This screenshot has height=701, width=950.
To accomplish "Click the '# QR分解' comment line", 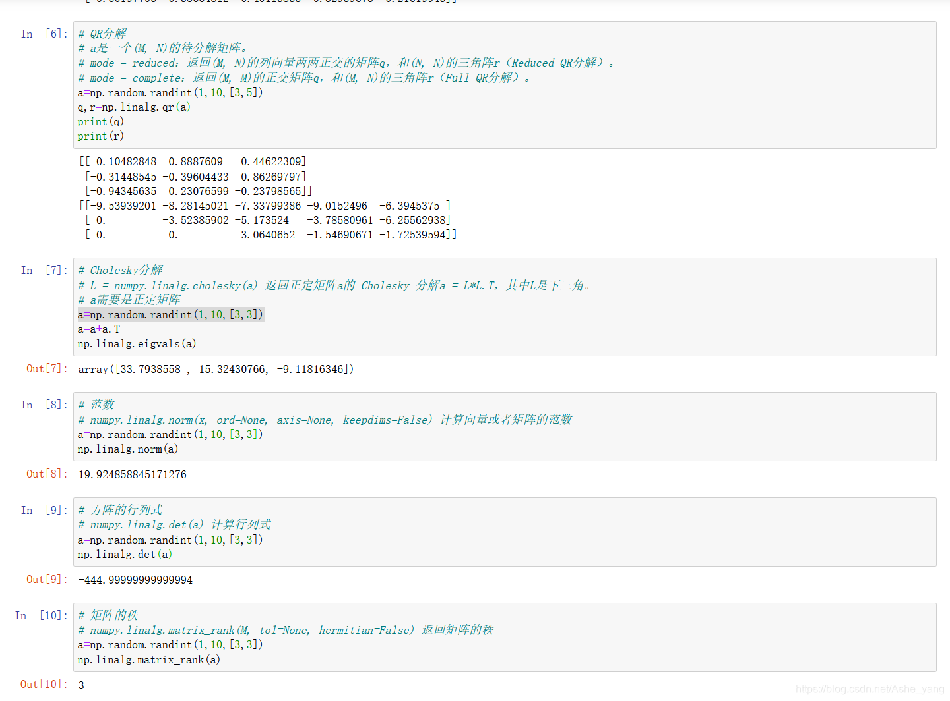I will (102, 34).
